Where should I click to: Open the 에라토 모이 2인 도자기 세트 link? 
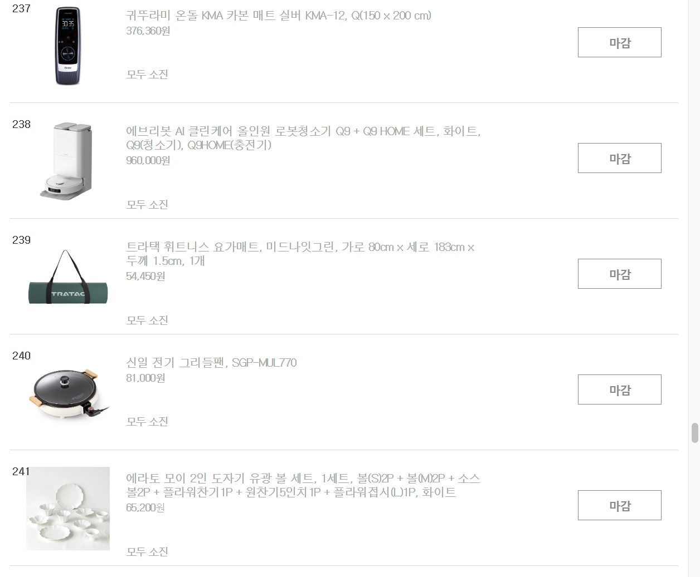point(303,485)
